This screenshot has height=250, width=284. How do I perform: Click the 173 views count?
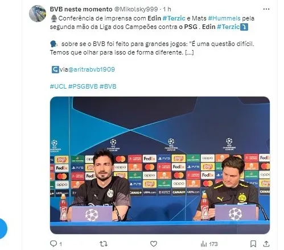click(213, 244)
